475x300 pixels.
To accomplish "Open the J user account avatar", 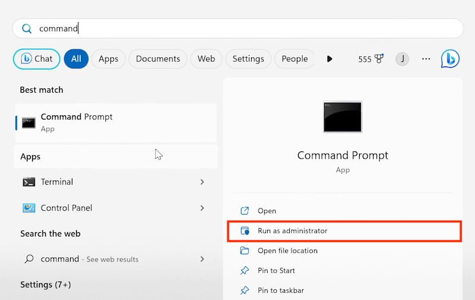I will (402, 59).
